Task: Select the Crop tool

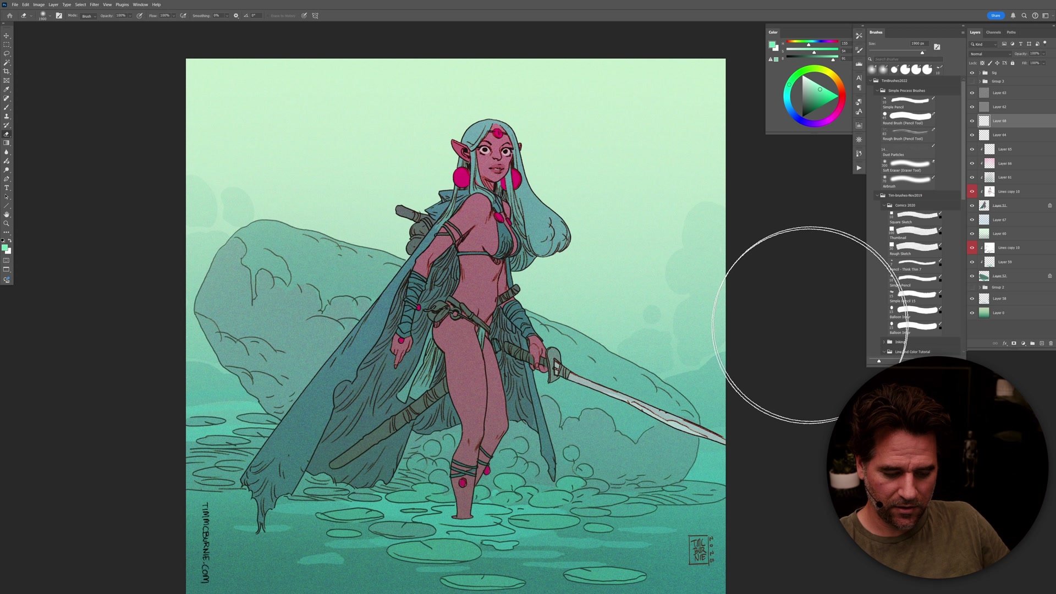Action: click(x=7, y=71)
